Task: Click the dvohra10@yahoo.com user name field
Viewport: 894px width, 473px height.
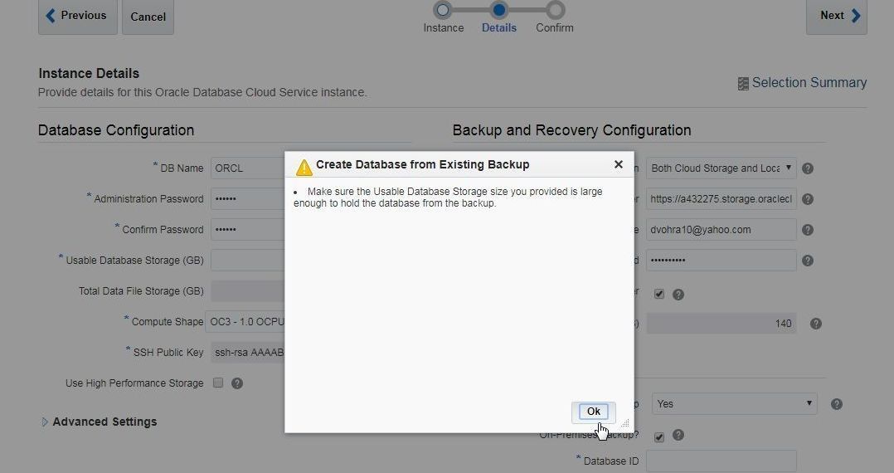Action: tap(721, 229)
